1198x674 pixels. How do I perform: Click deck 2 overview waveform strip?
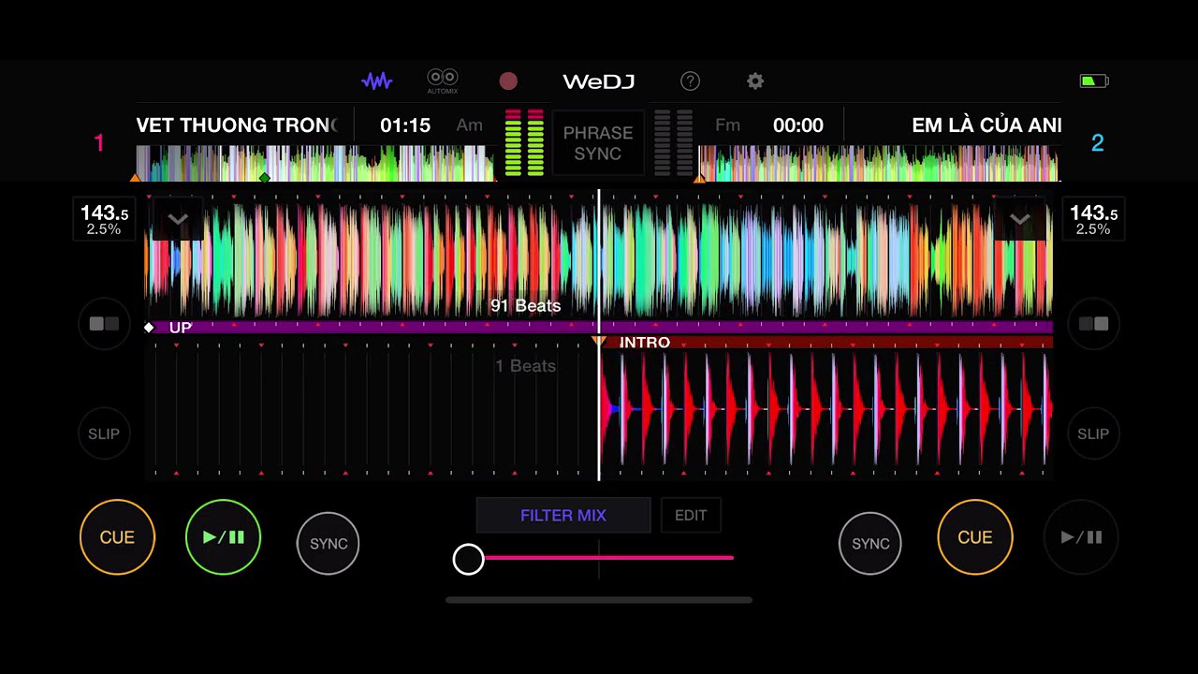coord(880,164)
